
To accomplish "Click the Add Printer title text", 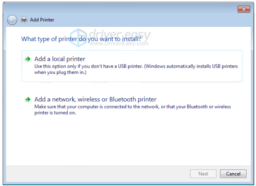I will (x=42, y=20).
